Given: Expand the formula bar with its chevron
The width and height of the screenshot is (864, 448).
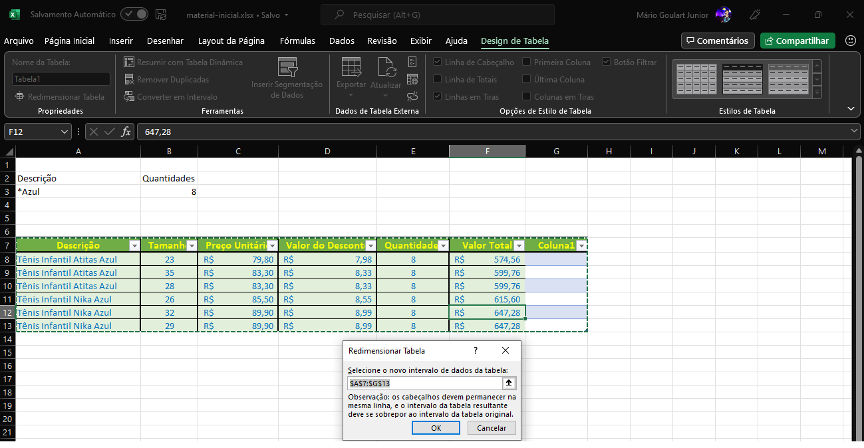Looking at the screenshot, I should (x=855, y=132).
